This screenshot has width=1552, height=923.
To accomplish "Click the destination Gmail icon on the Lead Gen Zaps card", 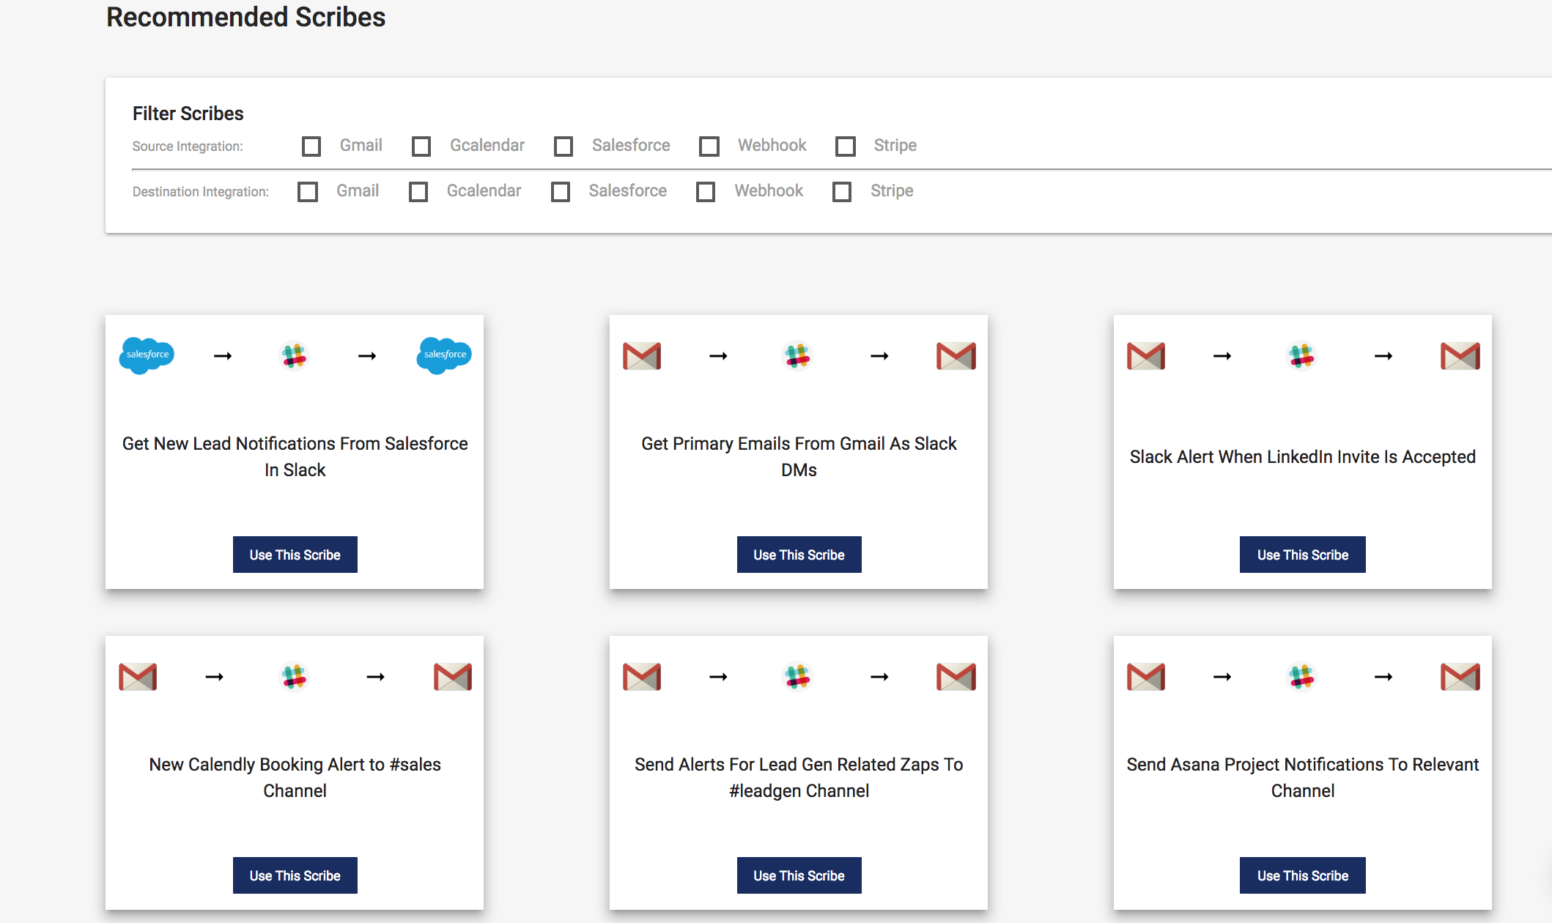I will pos(956,677).
